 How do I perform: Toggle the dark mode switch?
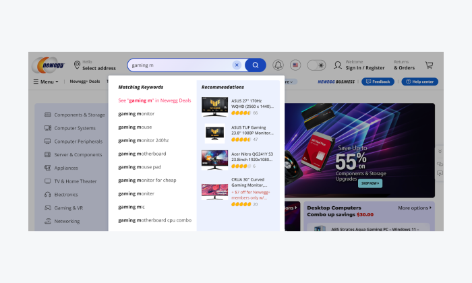pyautogui.click(x=316, y=65)
